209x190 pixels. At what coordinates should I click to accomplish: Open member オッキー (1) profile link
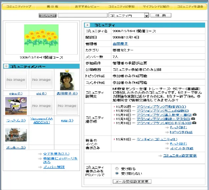tap(16, 148)
